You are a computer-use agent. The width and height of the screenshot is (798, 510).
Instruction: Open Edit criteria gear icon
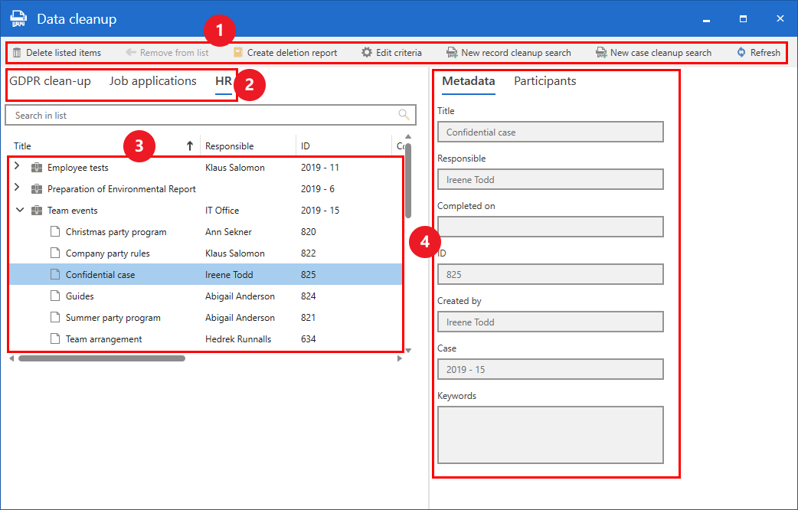[x=367, y=53]
